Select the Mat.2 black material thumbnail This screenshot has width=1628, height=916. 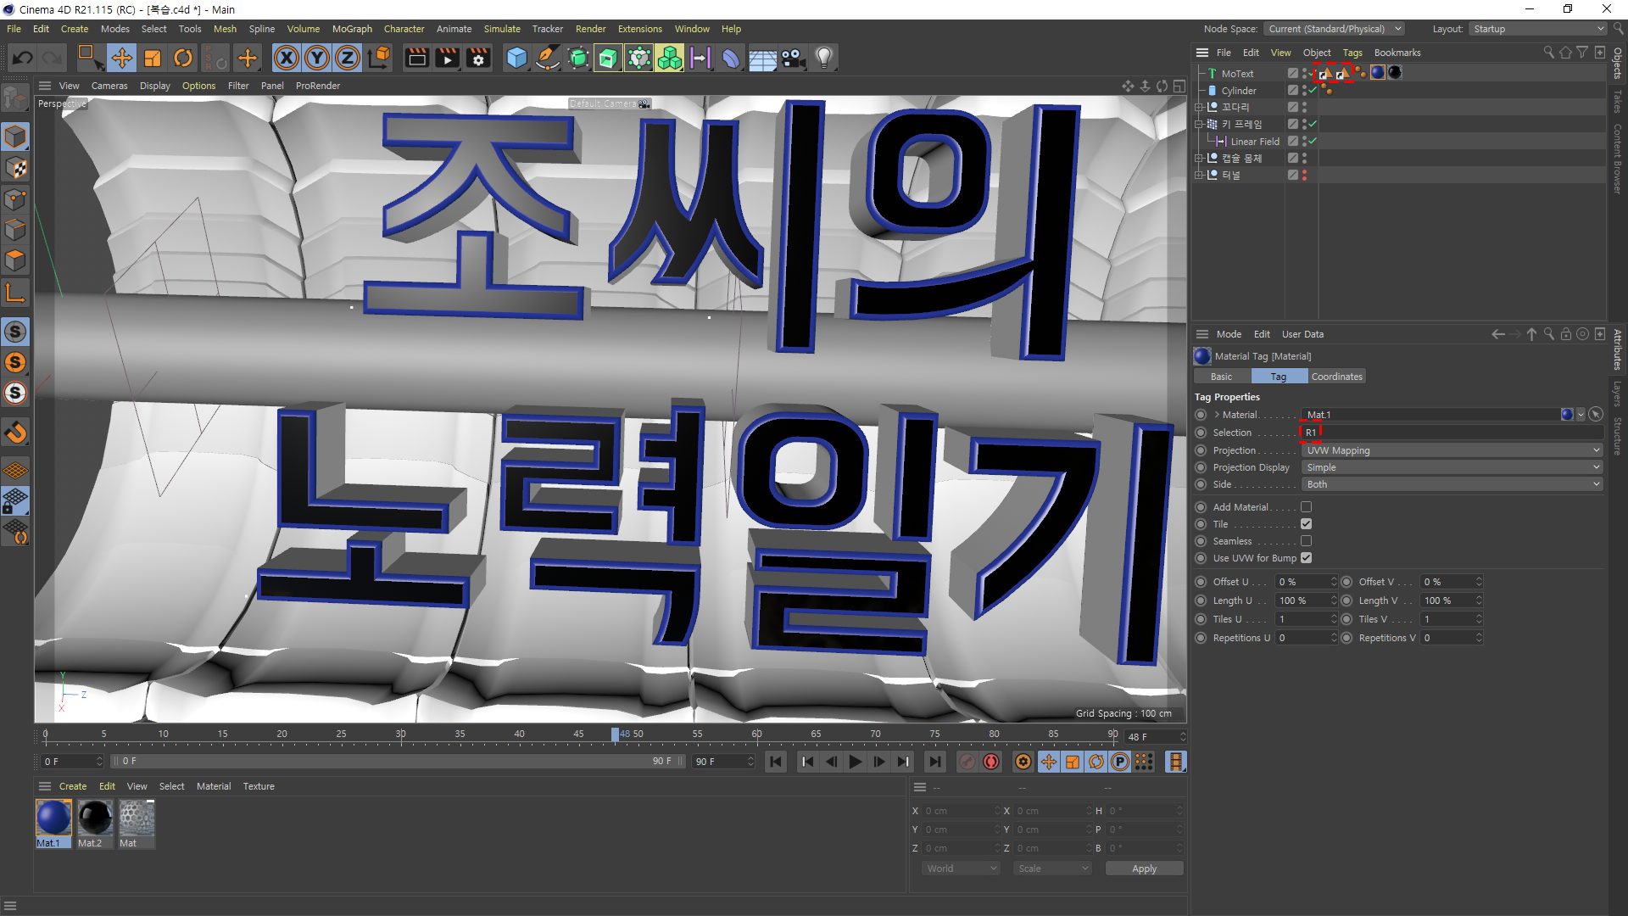(94, 818)
